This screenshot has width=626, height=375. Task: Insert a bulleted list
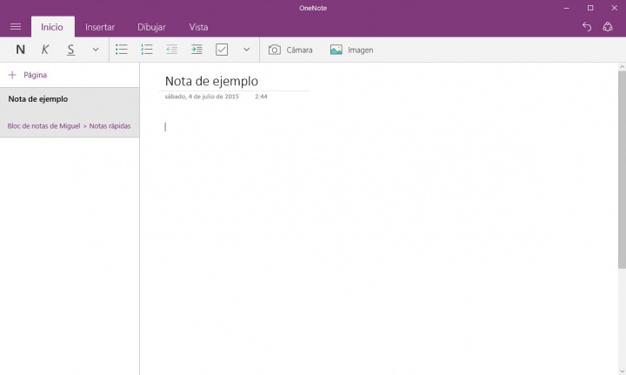[x=122, y=50]
